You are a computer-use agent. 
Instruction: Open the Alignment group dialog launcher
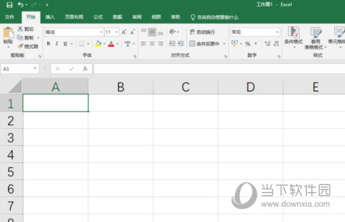tap(225, 56)
